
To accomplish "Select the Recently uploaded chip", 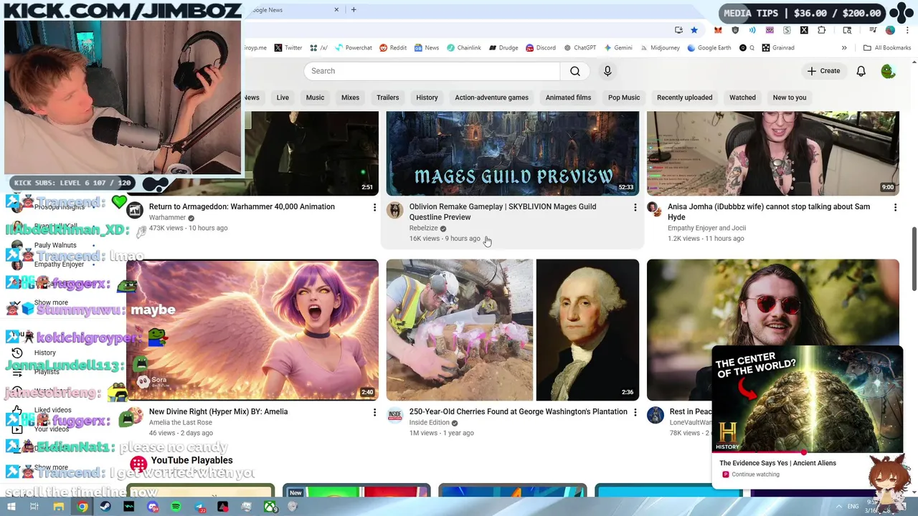I will (684, 97).
